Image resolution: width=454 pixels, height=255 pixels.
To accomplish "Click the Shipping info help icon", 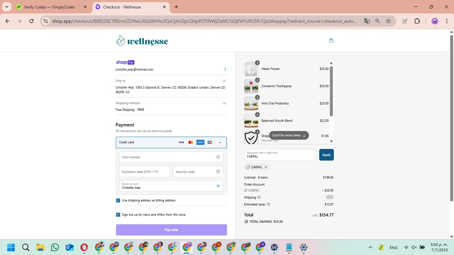I will tap(259, 197).
